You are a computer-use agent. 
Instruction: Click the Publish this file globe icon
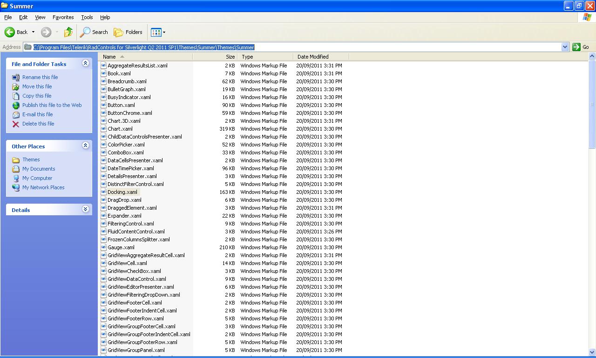[16, 105]
